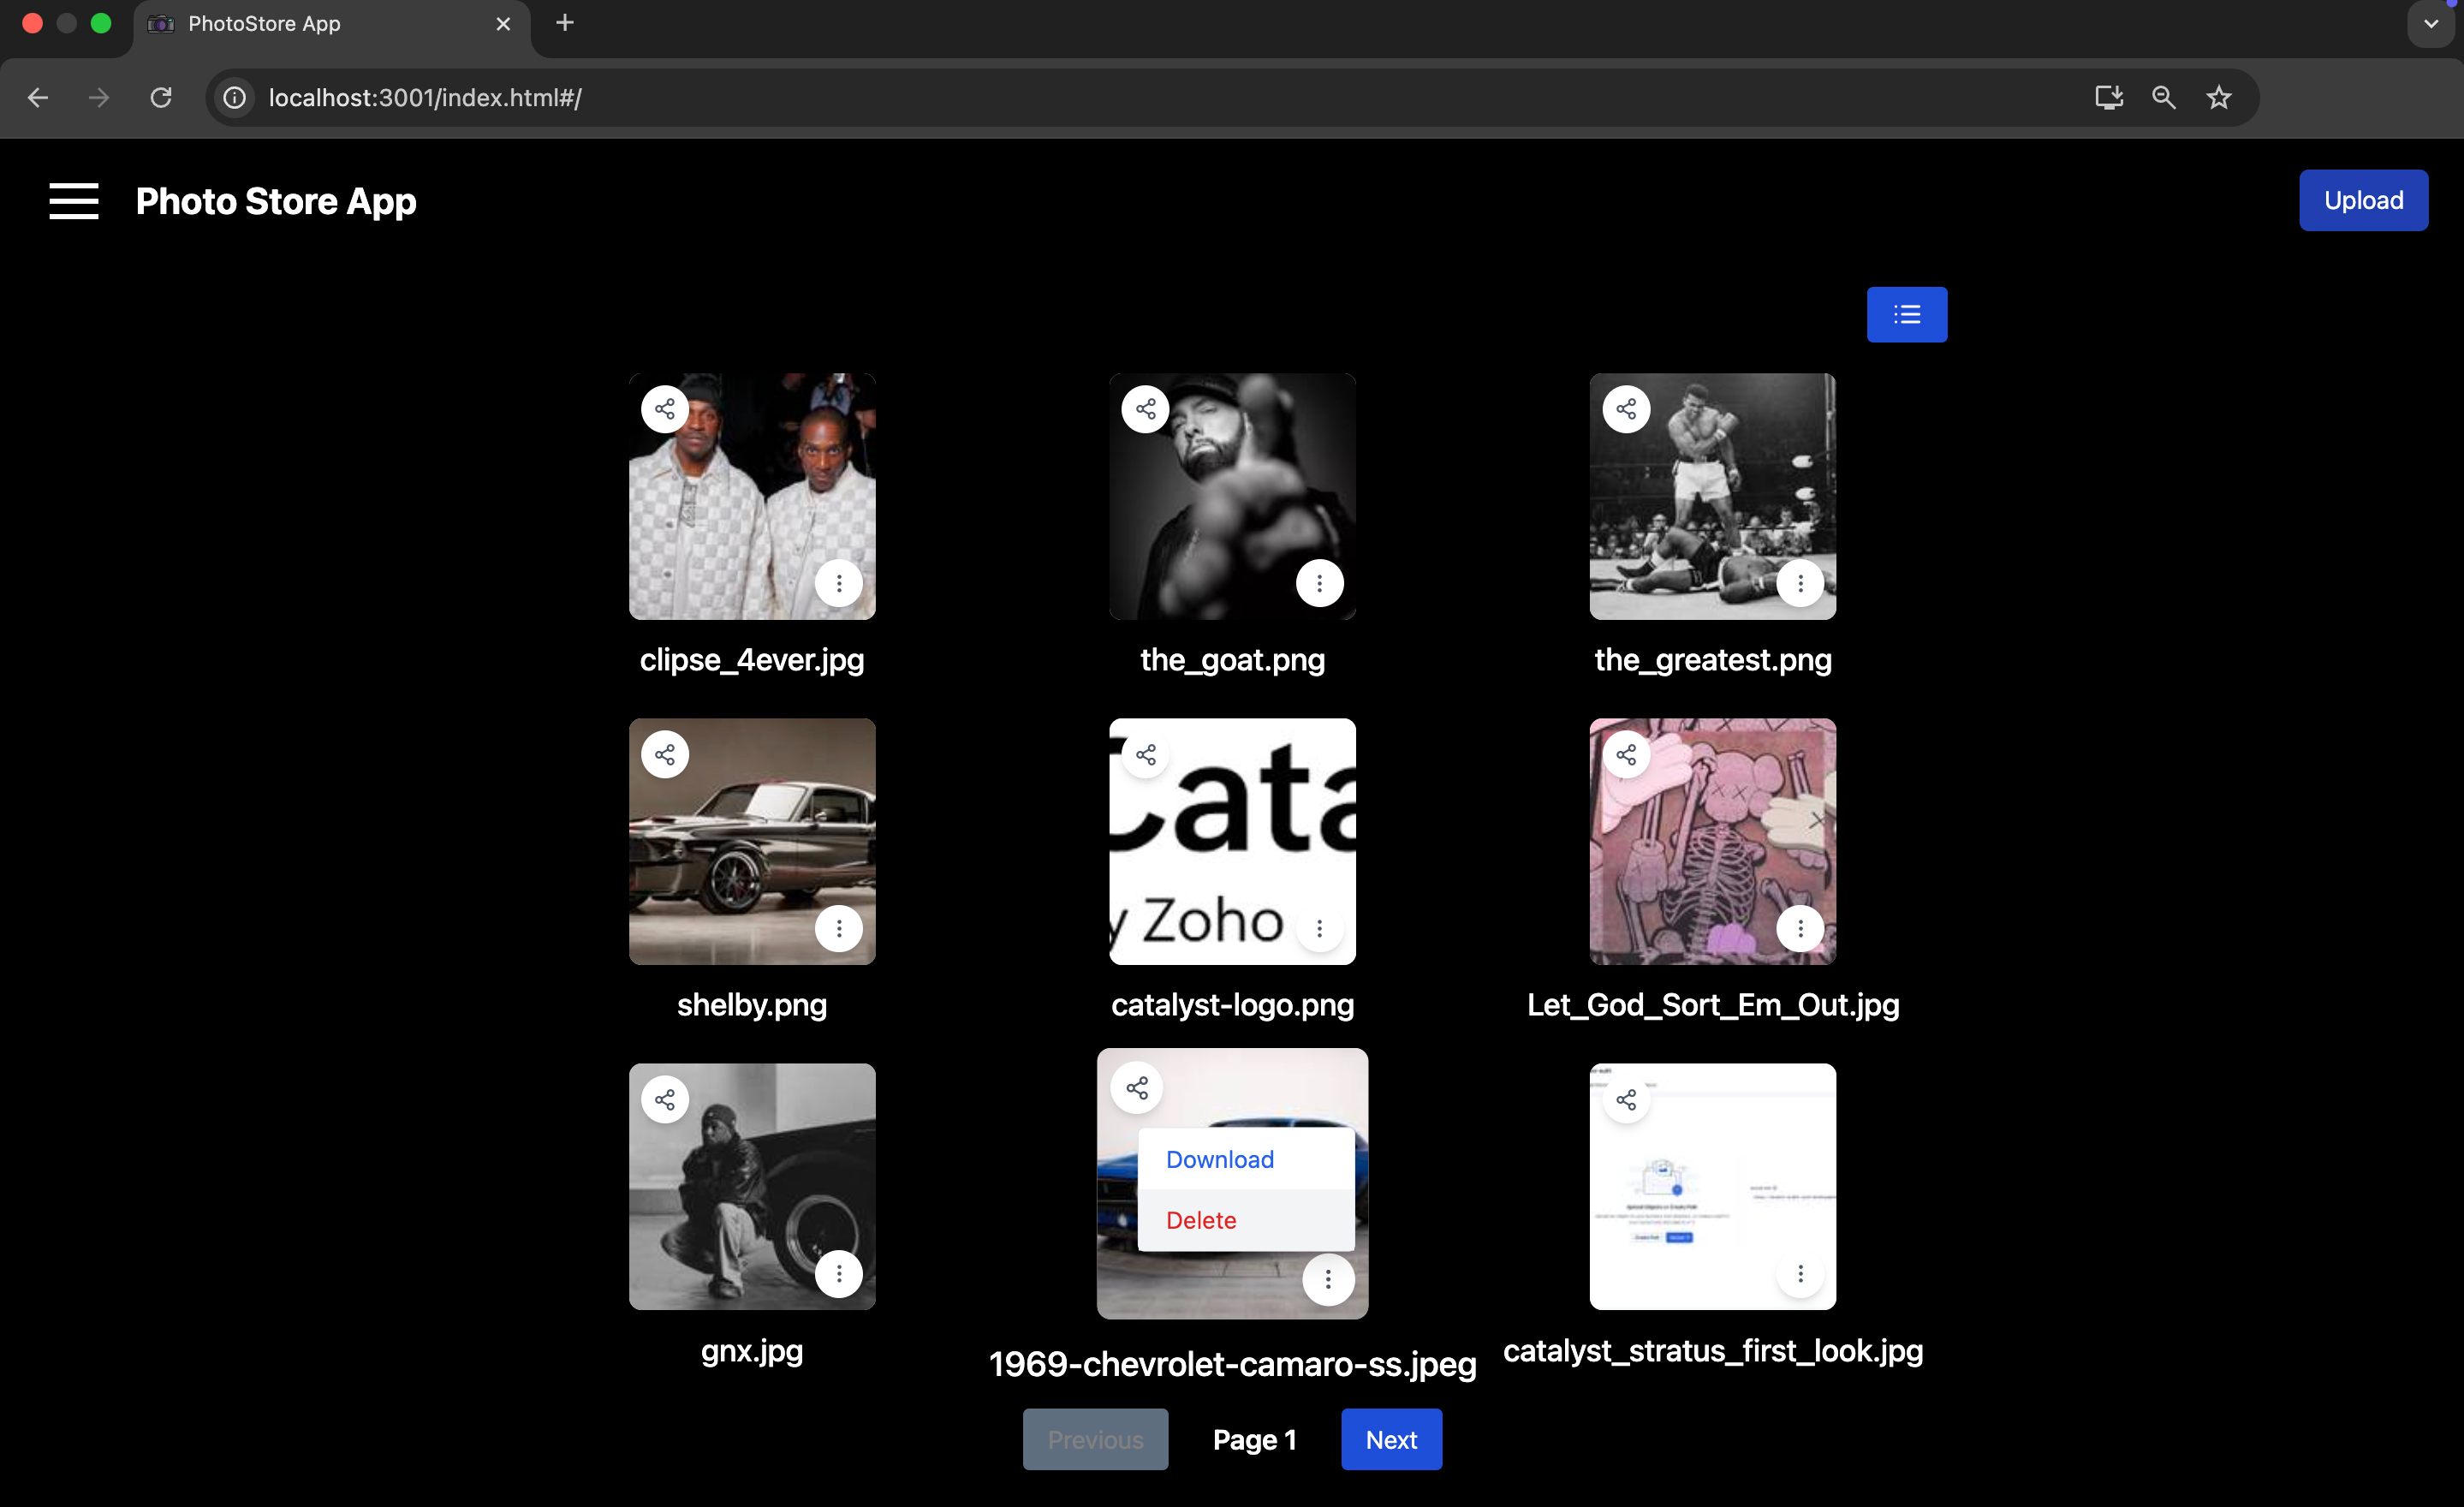This screenshot has width=2464, height=1507.
Task: Share the clipse_4ever.jpg photo
Action: [665, 409]
